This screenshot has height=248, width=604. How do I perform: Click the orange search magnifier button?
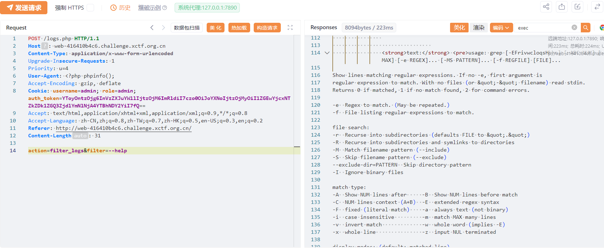pyautogui.click(x=585, y=28)
